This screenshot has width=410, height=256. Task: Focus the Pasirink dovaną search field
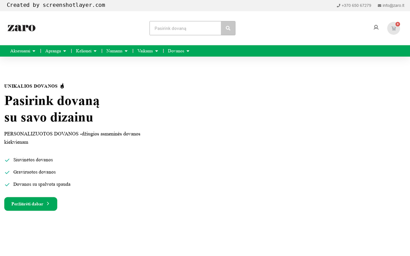point(185,28)
